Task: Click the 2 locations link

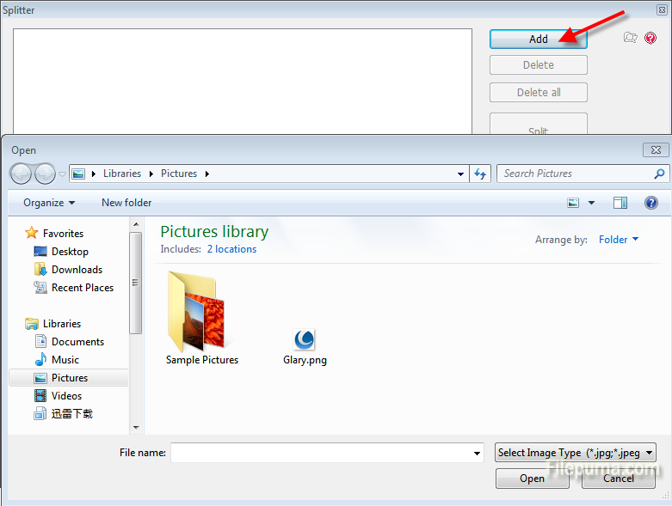Action: tap(231, 249)
